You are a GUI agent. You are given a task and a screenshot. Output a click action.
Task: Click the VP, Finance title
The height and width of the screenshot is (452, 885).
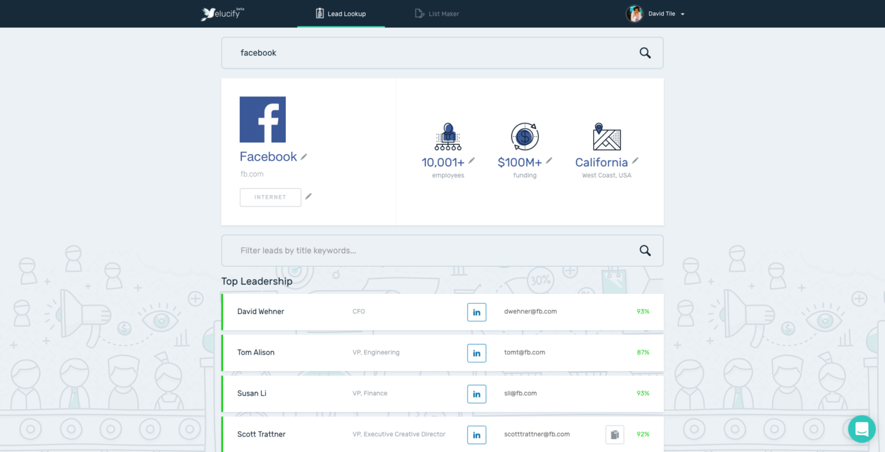(370, 394)
